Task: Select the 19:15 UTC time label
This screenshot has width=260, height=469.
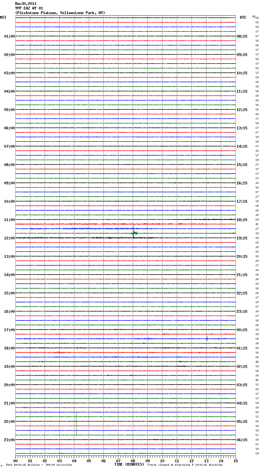Action: click(242, 238)
